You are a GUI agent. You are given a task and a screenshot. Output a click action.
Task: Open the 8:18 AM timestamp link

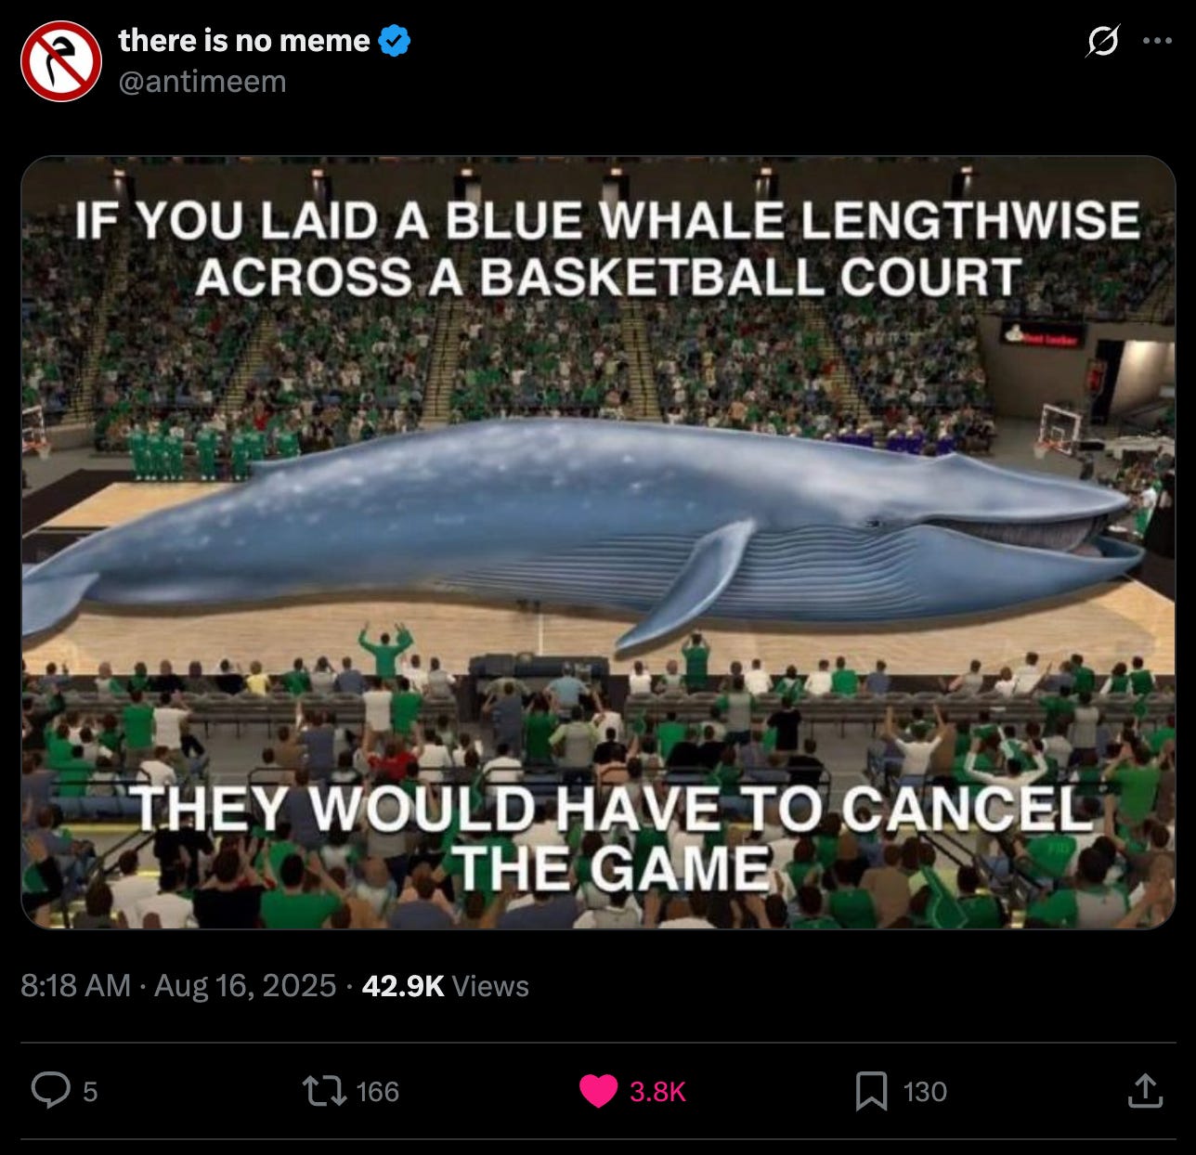pos(75,985)
